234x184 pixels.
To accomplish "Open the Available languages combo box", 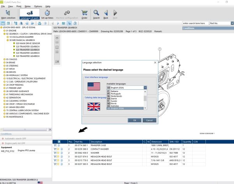I will [x=145, y=88].
